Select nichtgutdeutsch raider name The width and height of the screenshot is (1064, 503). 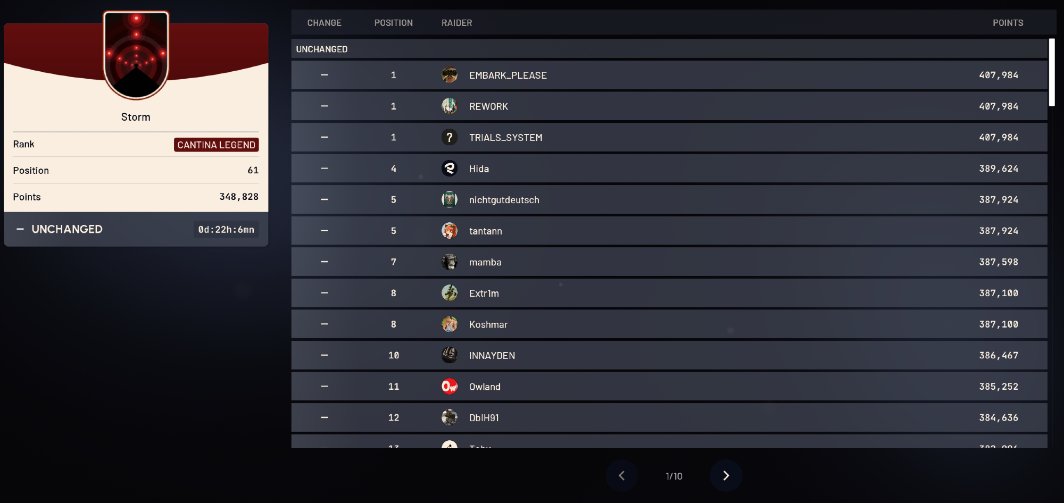(504, 200)
